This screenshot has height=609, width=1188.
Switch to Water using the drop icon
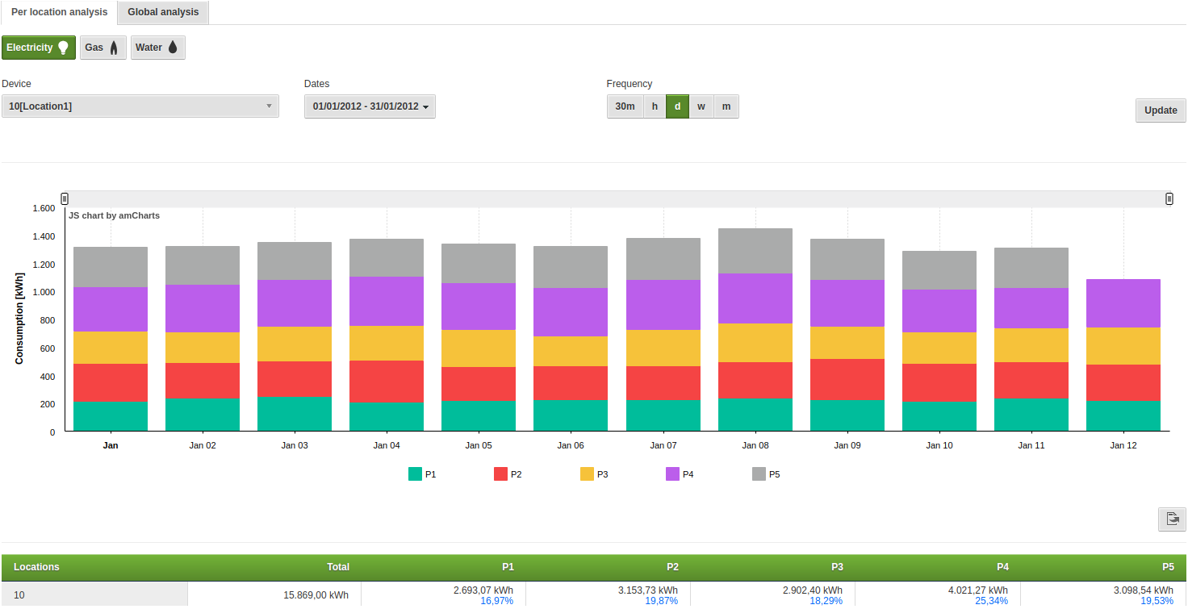point(172,47)
